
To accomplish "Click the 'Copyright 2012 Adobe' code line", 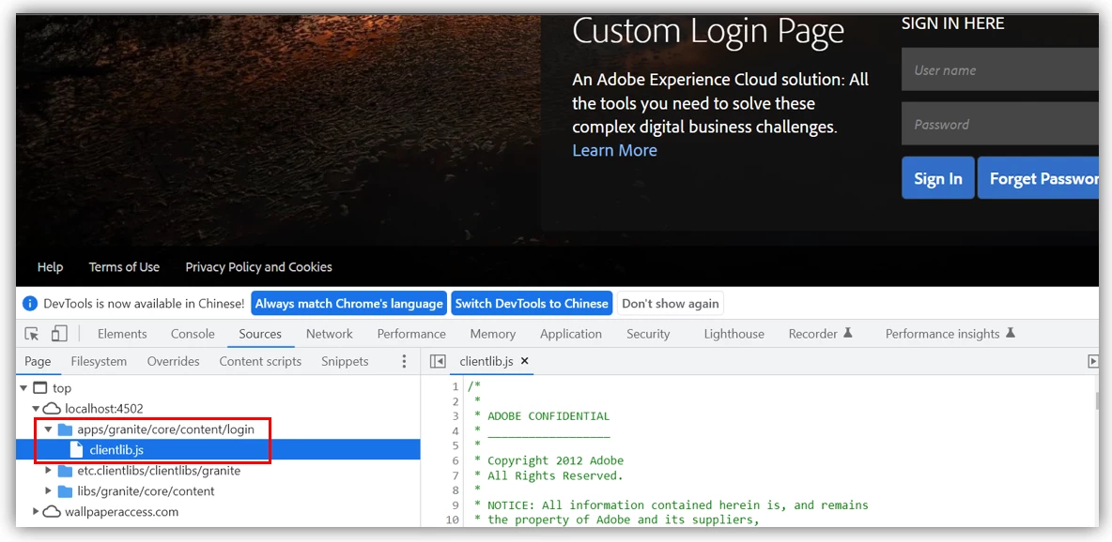I will (x=555, y=460).
